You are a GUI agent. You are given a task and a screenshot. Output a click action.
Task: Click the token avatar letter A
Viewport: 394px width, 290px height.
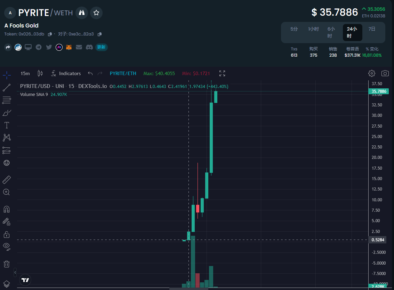[10, 13]
